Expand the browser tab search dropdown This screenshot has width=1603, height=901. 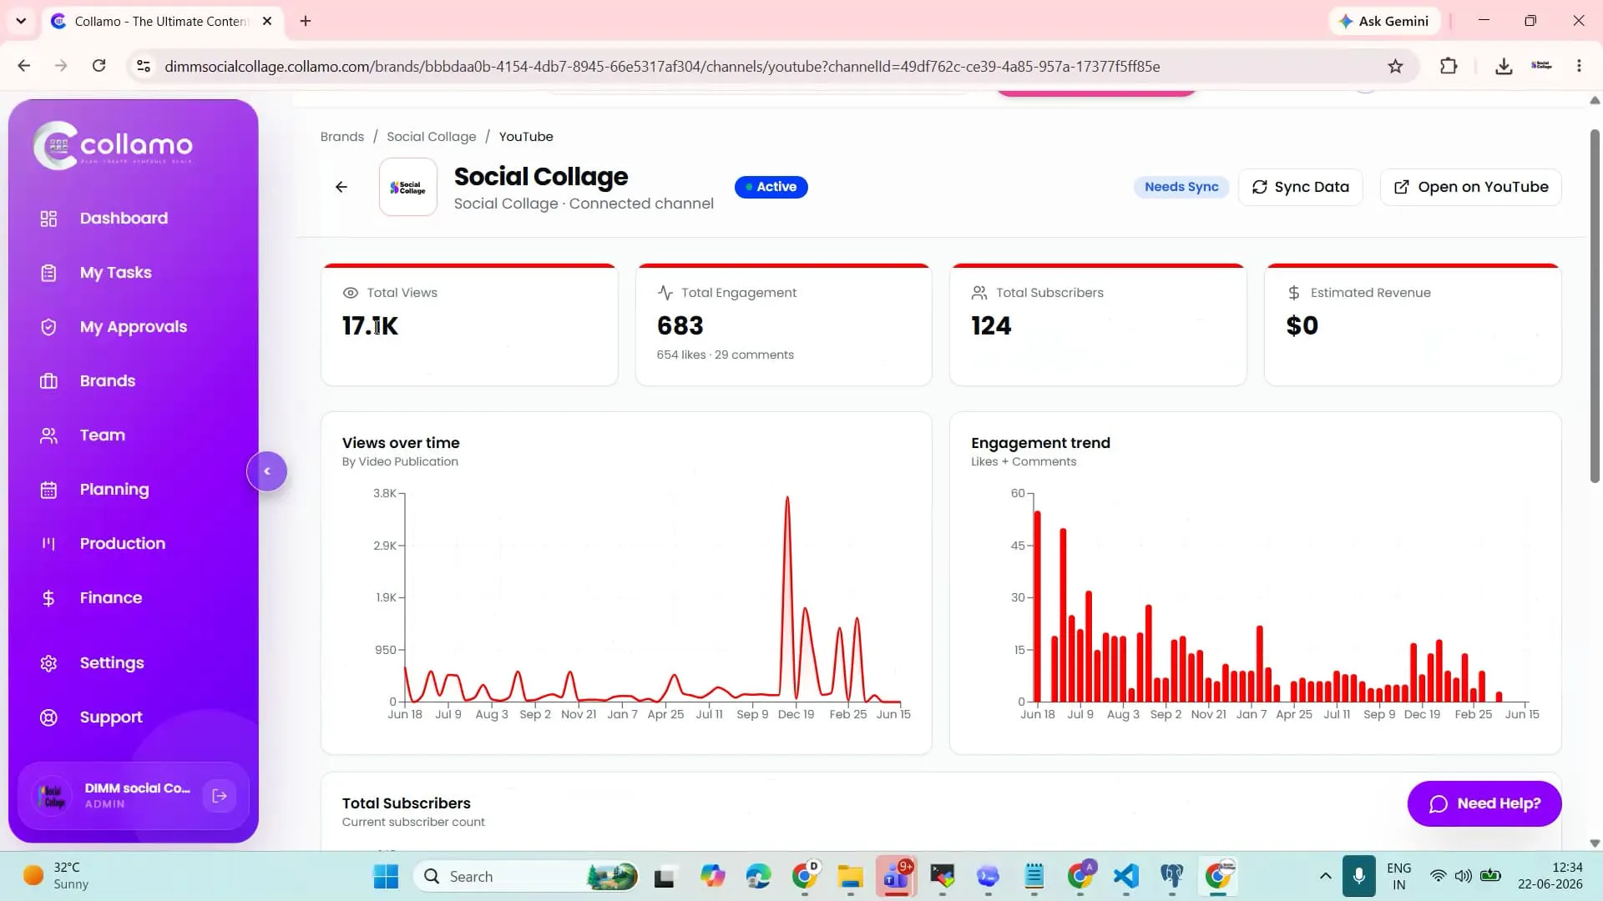click(21, 21)
